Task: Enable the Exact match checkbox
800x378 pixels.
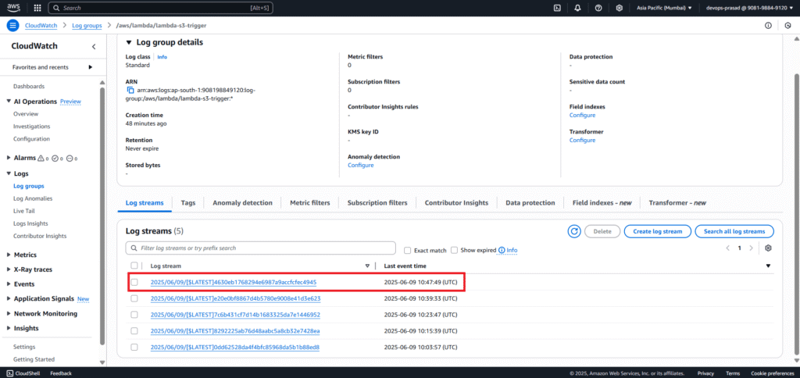Action: pos(407,251)
